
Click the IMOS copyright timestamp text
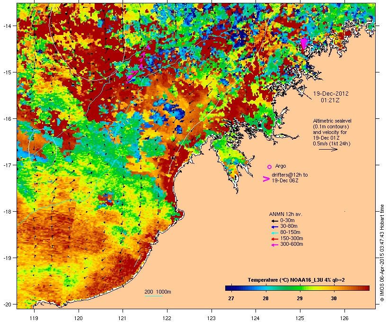pyautogui.click(x=382, y=253)
